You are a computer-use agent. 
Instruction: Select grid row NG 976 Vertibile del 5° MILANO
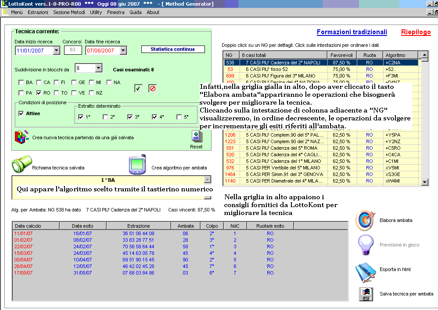coord(321,168)
